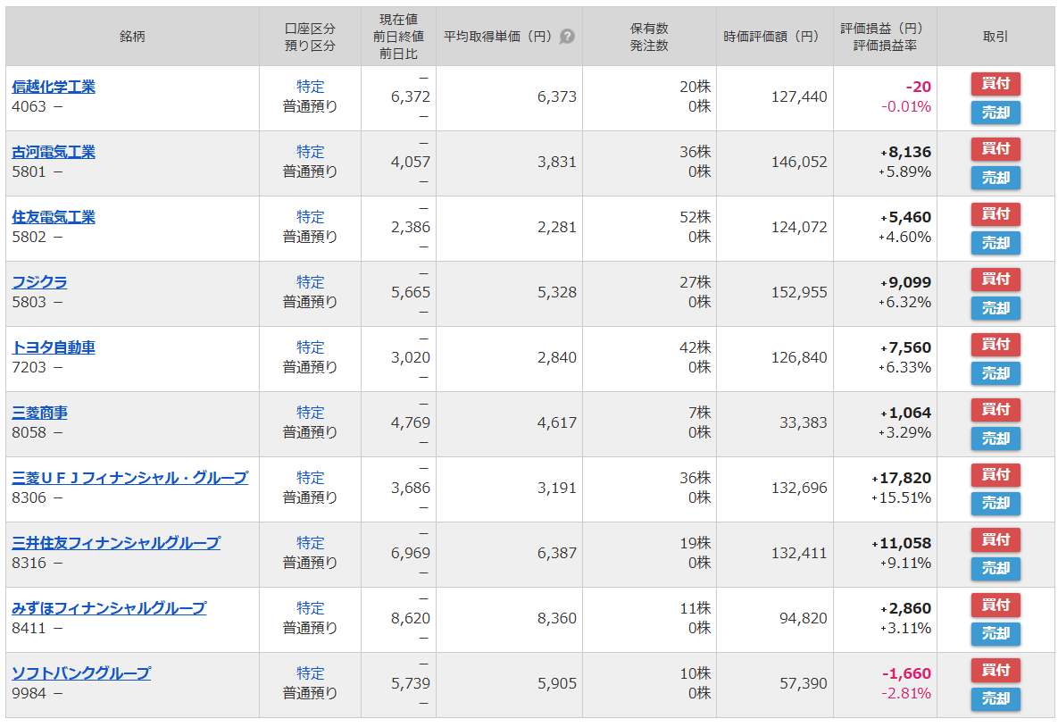This screenshot has height=727, width=1058.
Task: Click 売却 button for トヨタ自動車
Action: click(x=996, y=373)
